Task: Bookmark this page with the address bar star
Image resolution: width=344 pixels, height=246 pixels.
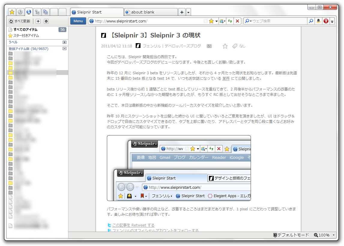Action: (x=211, y=21)
